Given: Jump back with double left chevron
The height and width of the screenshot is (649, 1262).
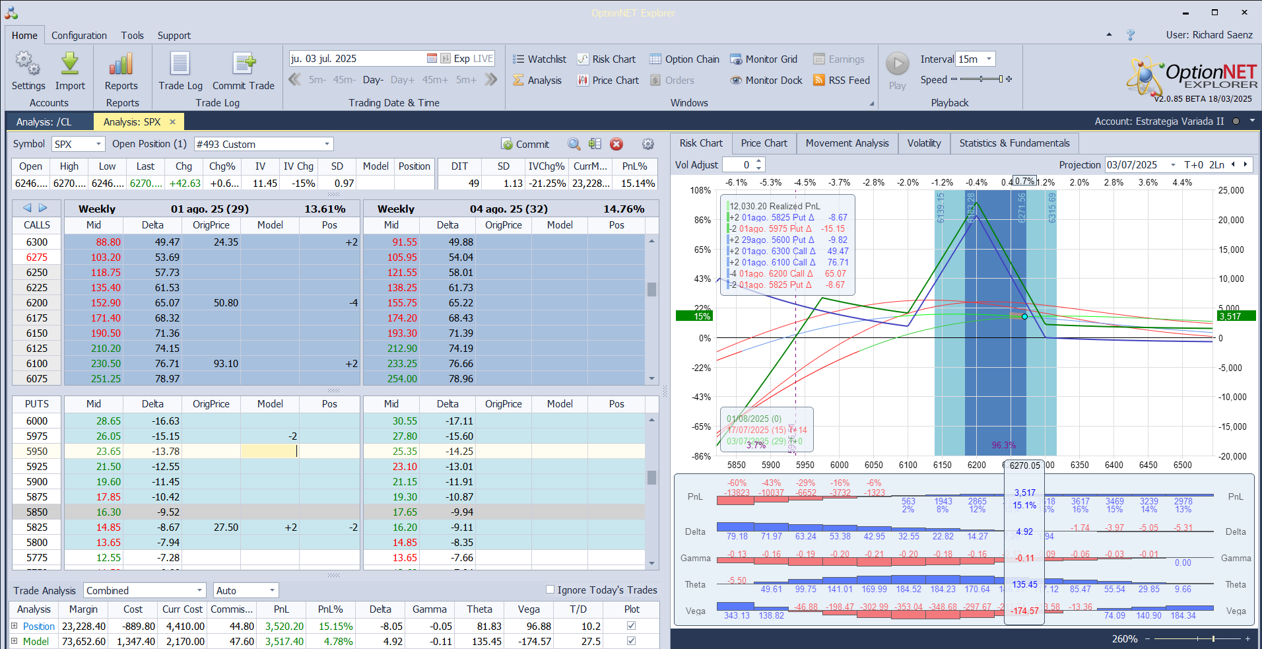Looking at the screenshot, I should click(x=295, y=80).
